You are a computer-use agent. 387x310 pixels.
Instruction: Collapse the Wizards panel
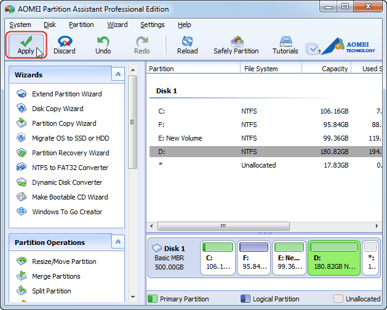(x=118, y=74)
